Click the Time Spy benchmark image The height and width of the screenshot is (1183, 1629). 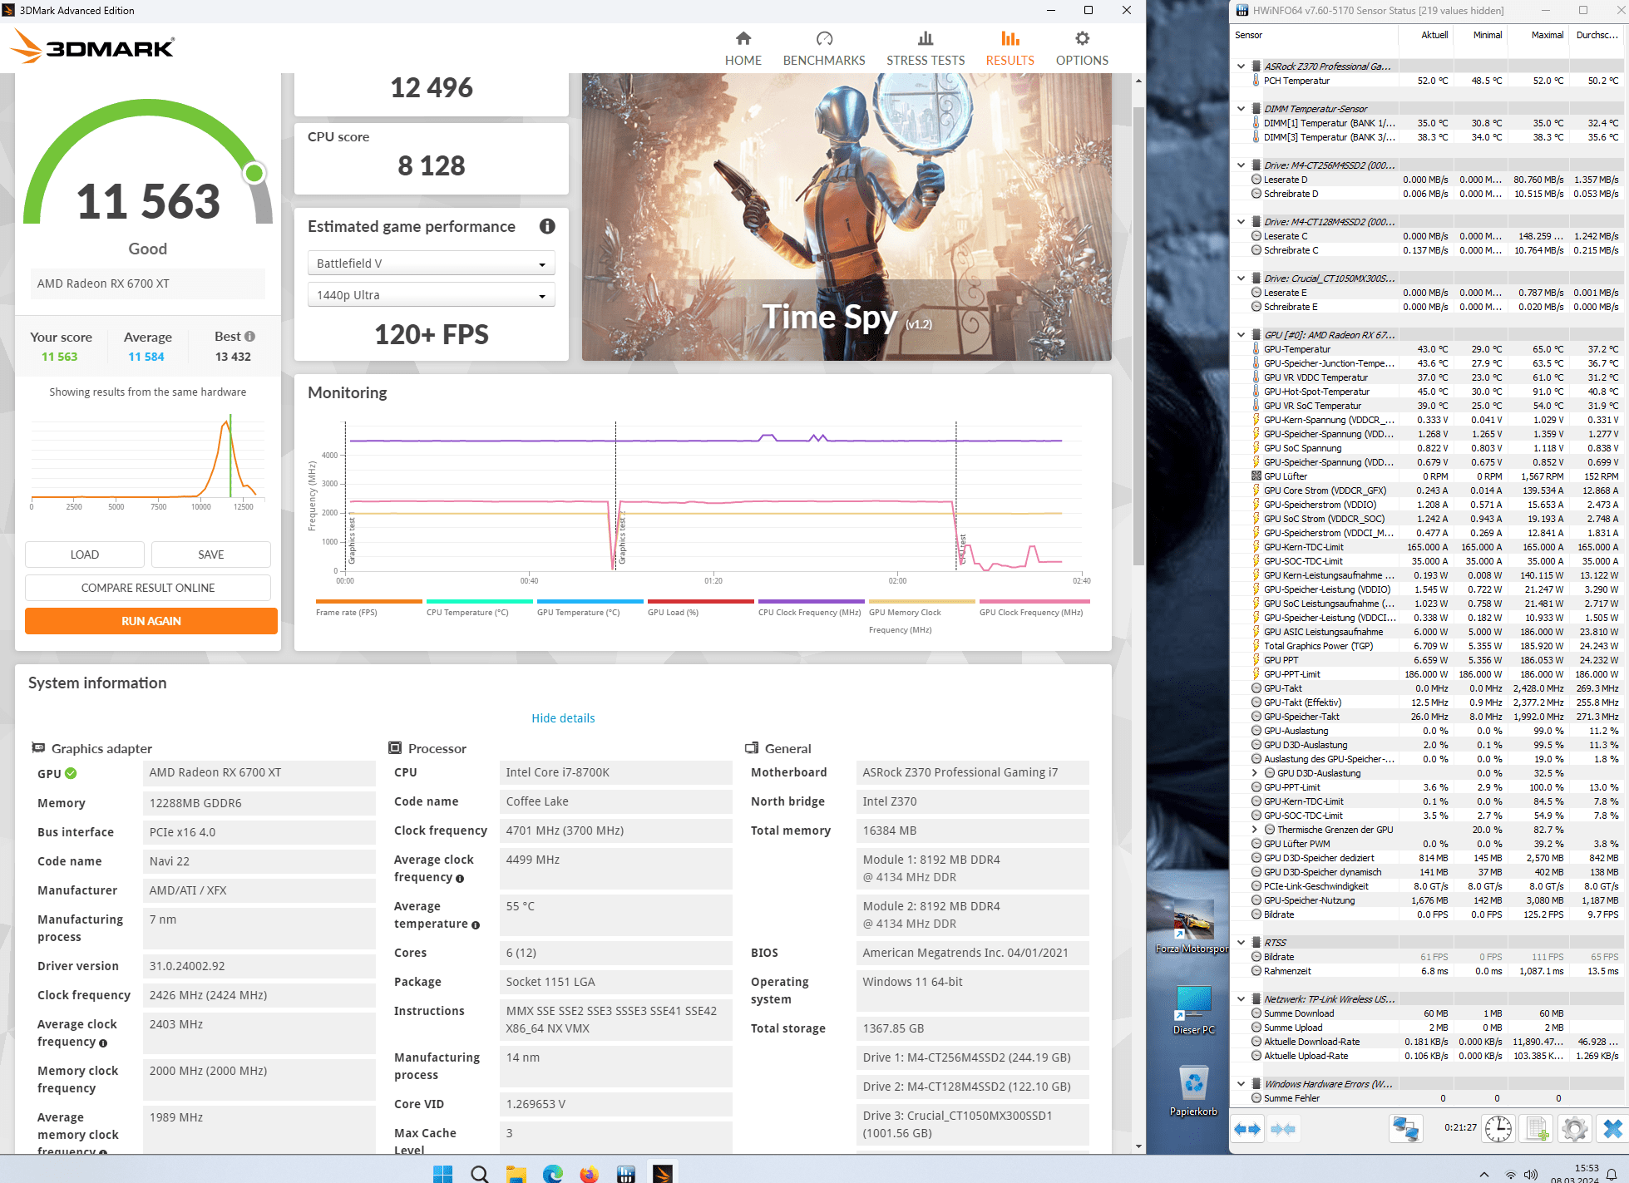(x=847, y=216)
